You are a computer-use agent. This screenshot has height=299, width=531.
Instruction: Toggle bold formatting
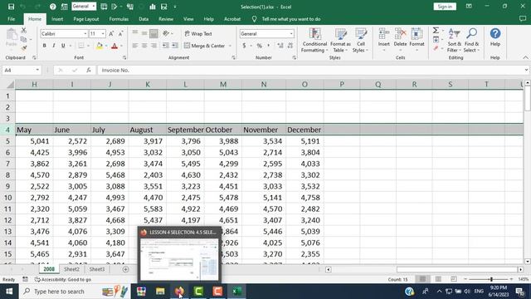pos(44,46)
